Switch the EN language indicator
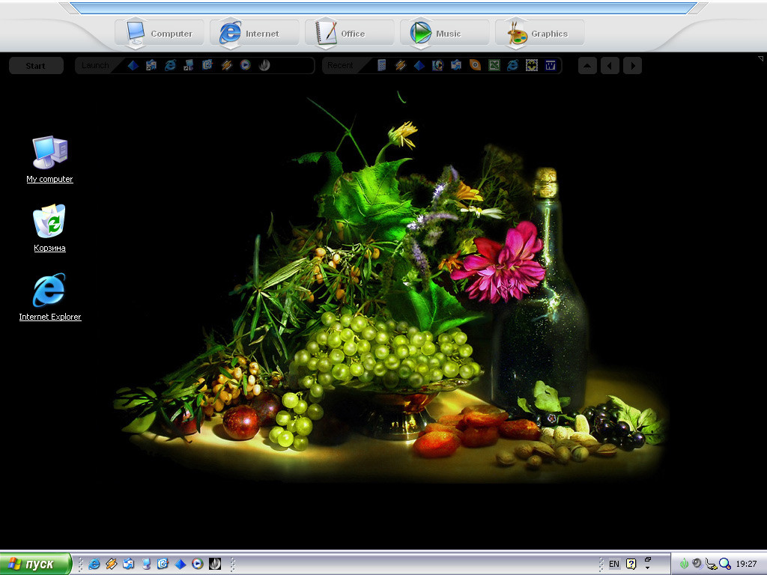Image resolution: width=767 pixels, height=575 pixels. (614, 564)
